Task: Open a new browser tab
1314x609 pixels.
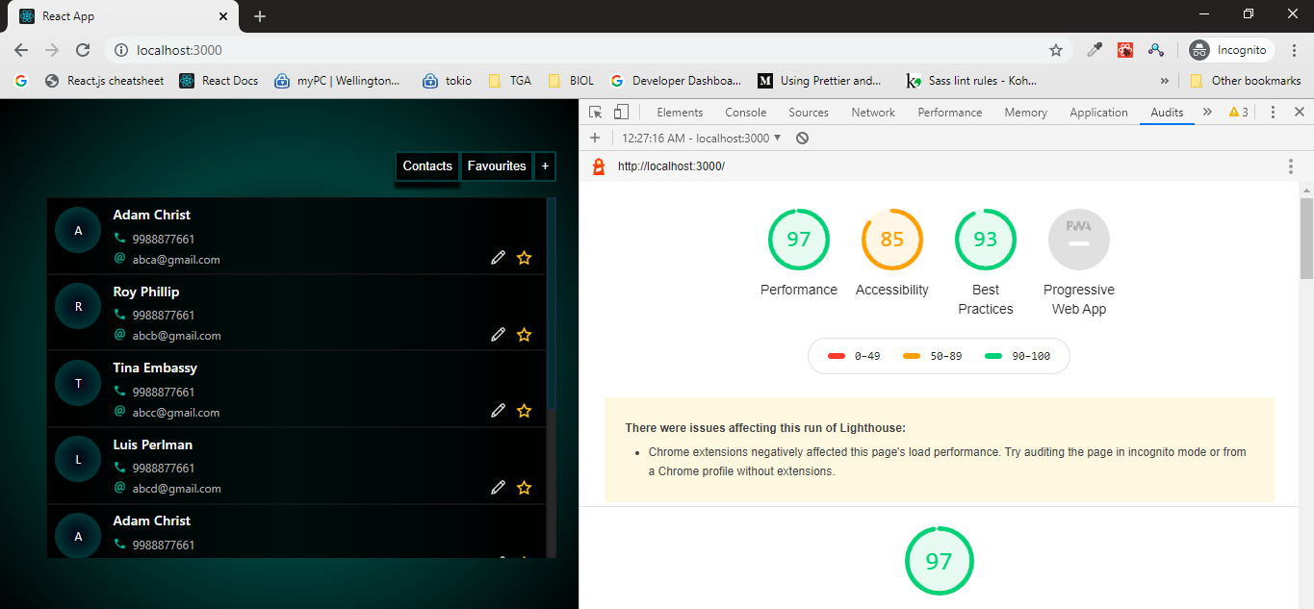Action: (260, 16)
